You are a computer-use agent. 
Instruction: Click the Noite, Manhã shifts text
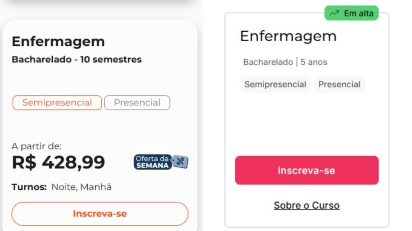(x=81, y=187)
